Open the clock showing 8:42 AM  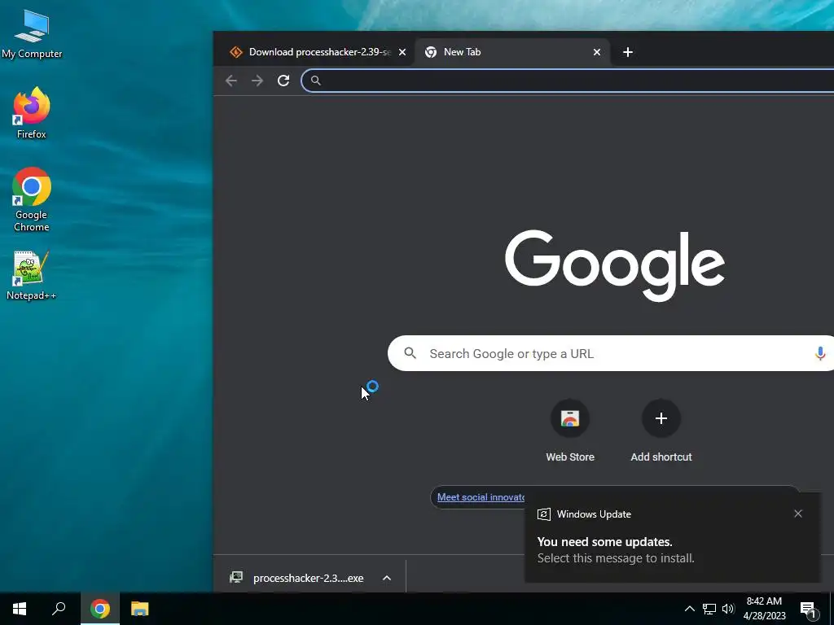764,609
